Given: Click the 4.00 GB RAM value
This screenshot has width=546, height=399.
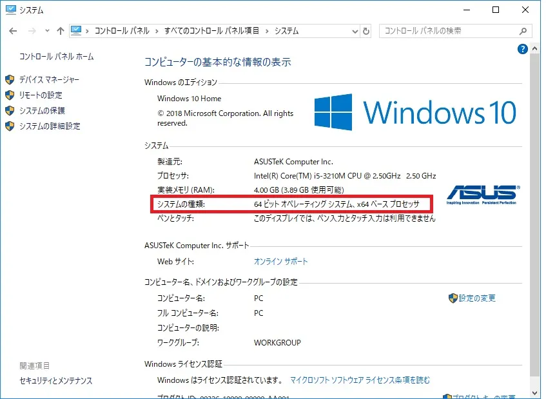Looking at the screenshot, I should 298,190.
